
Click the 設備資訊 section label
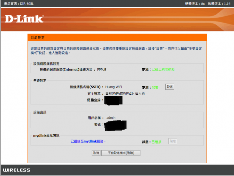pos(40,112)
